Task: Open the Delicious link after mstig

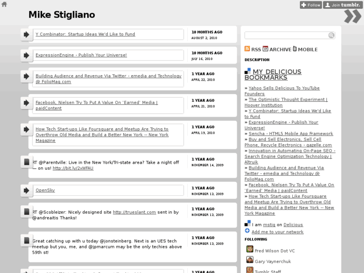Action: [x=293, y=225]
